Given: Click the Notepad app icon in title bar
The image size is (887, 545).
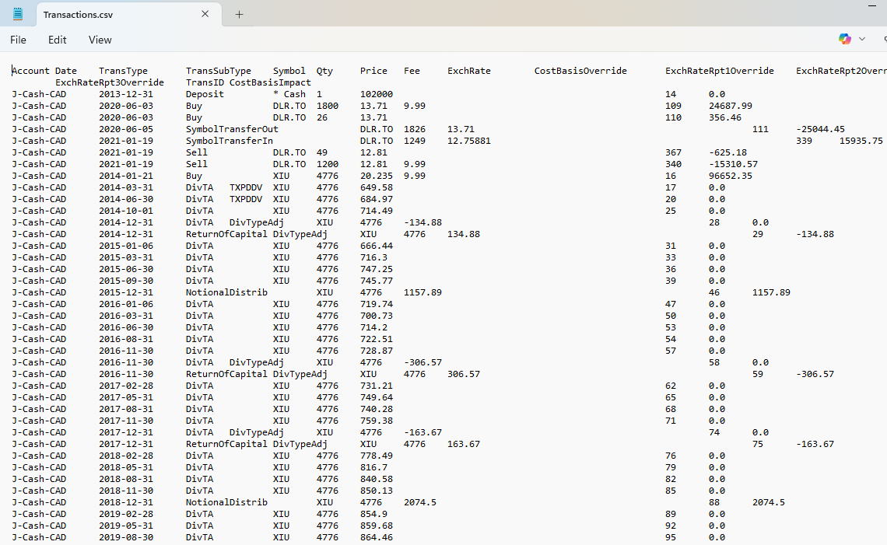Looking at the screenshot, I should point(18,14).
